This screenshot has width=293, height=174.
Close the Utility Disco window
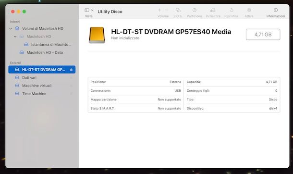(x=12, y=12)
